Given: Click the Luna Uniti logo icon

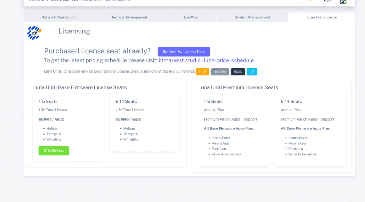Looking at the screenshot, I should (x=35, y=32).
